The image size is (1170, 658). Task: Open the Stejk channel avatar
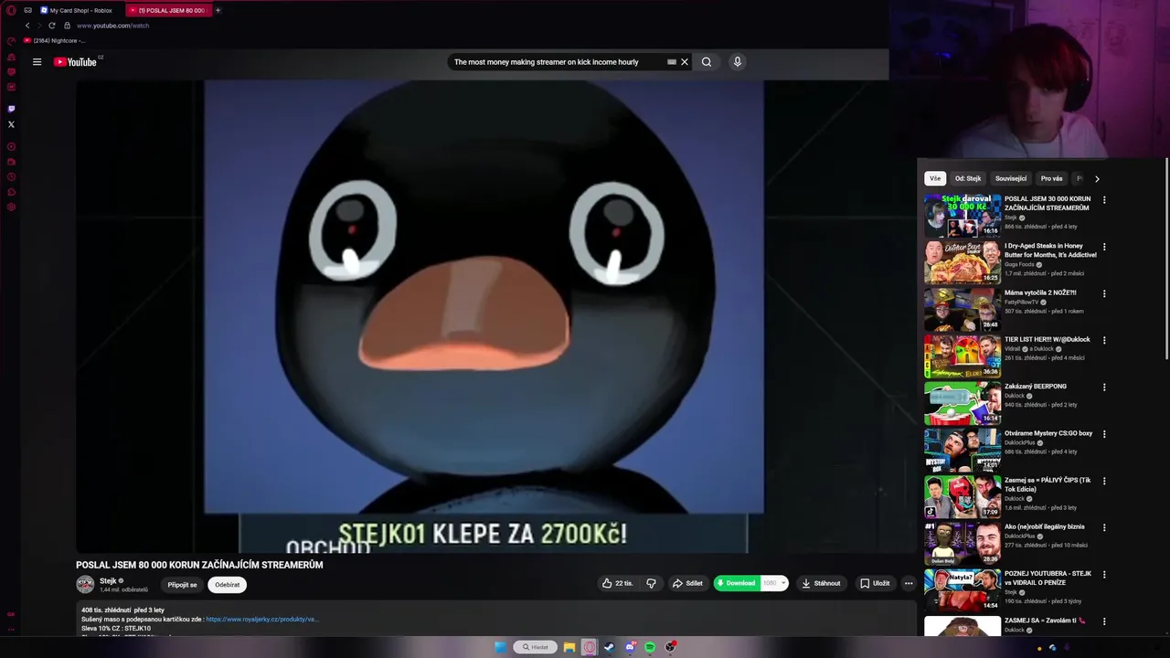pyautogui.click(x=85, y=585)
